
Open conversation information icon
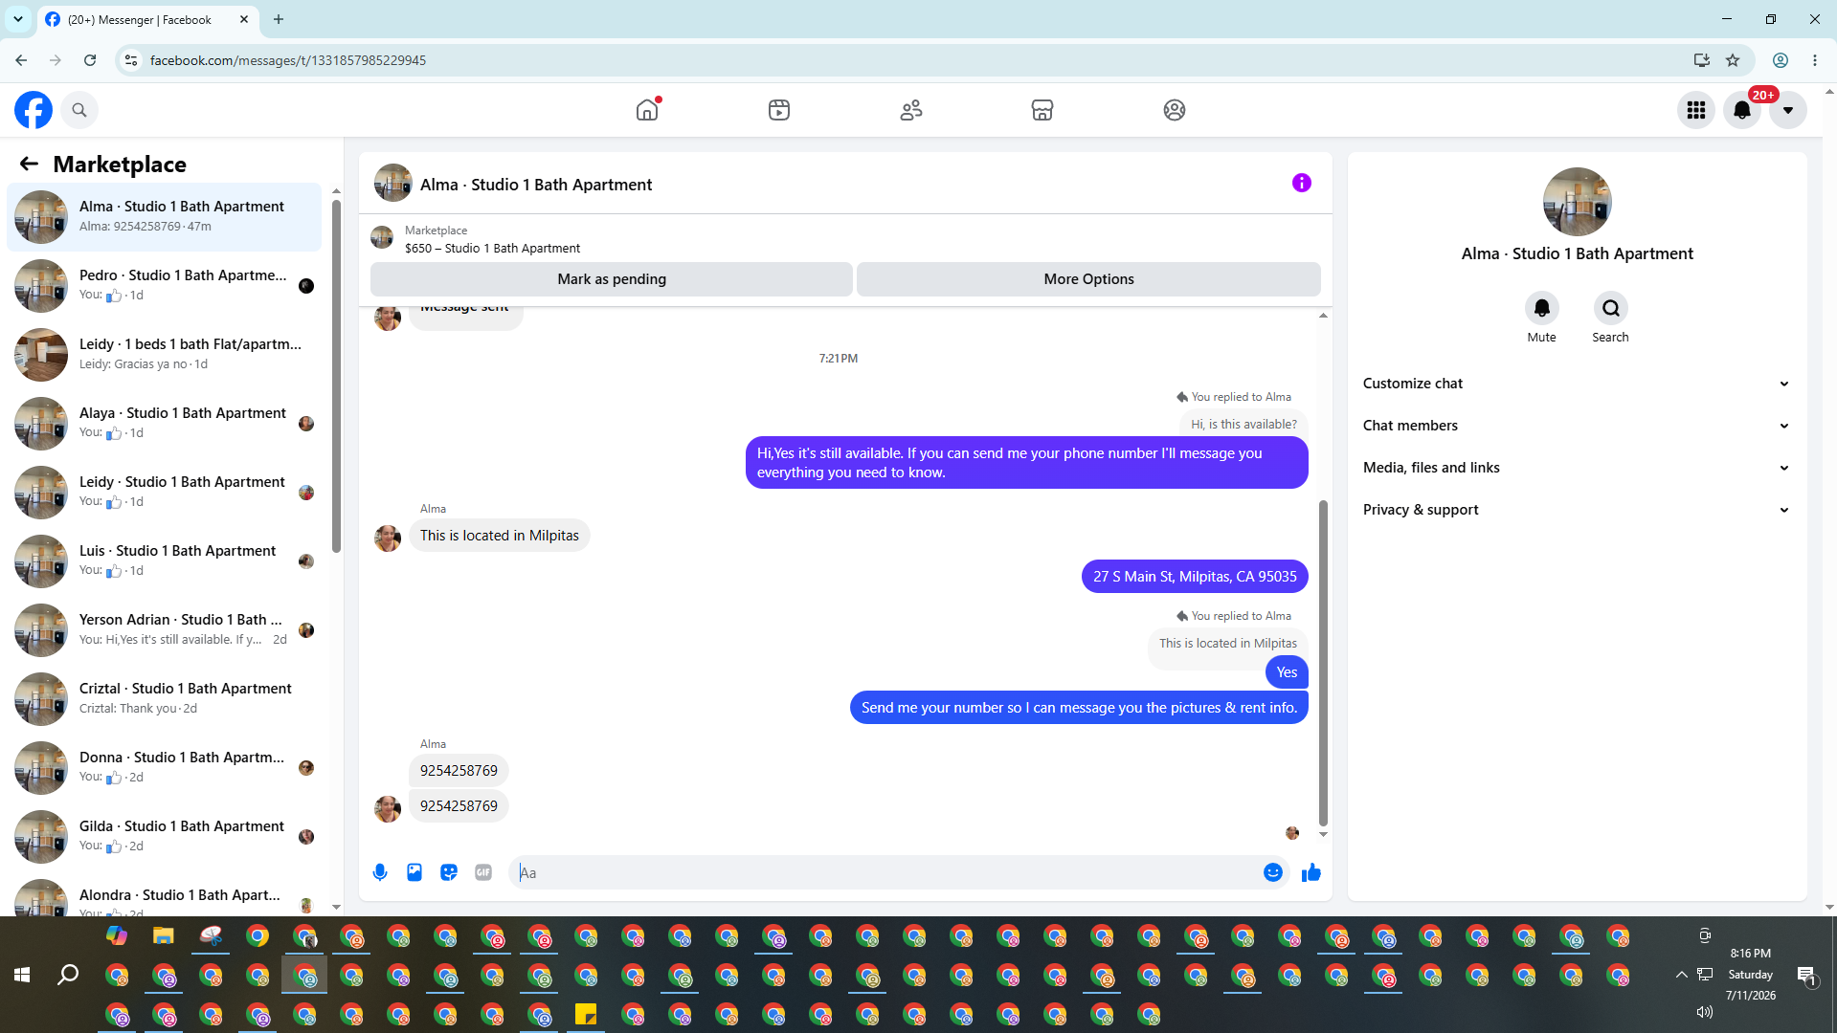coord(1302,183)
